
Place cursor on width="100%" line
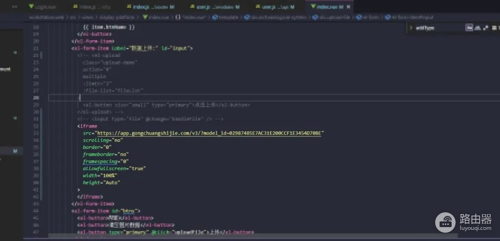pyautogui.click(x=100, y=176)
